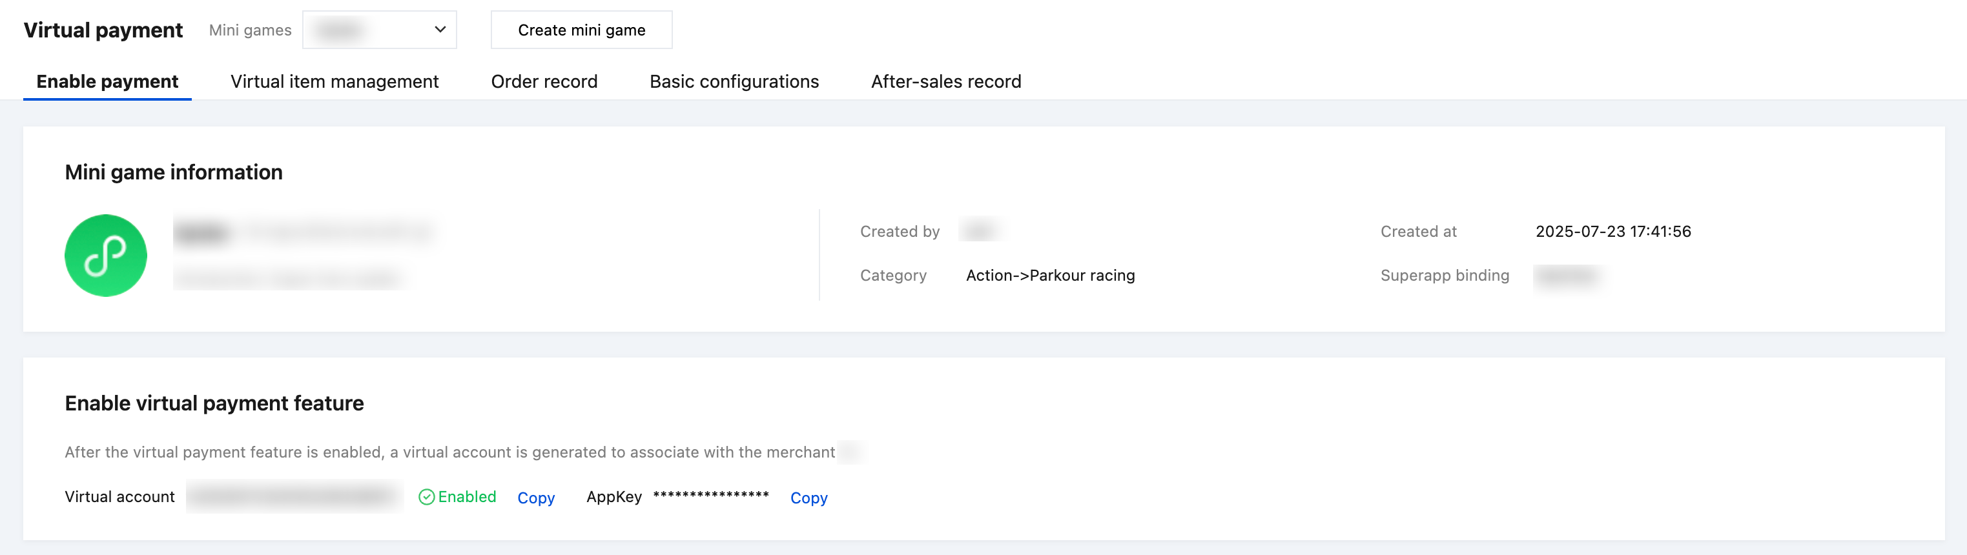The image size is (1967, 555).
Task: Click the blurred Superapp binding value
Action: (x=1567, y=276)
